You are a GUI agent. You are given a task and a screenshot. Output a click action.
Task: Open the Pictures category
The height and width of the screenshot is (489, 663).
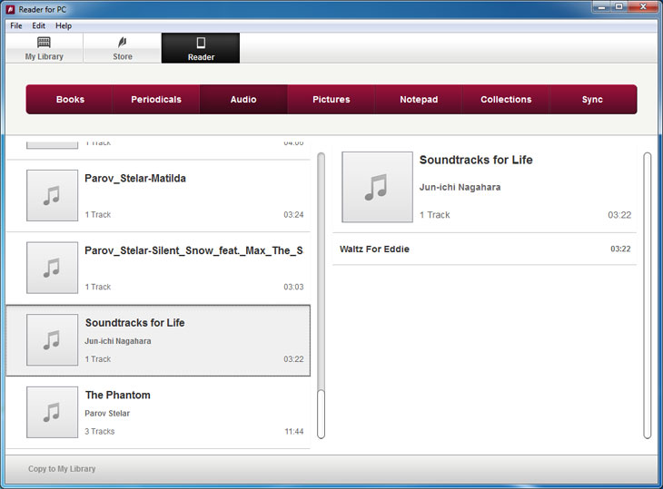tap(331, 100)
